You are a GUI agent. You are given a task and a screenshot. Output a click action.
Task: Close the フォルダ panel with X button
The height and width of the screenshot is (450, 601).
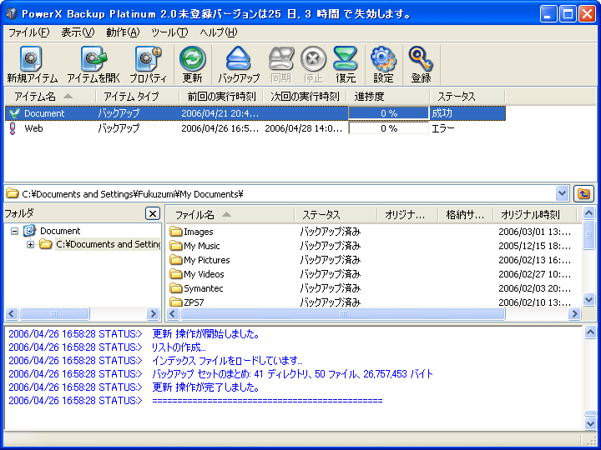pos(153,213)
